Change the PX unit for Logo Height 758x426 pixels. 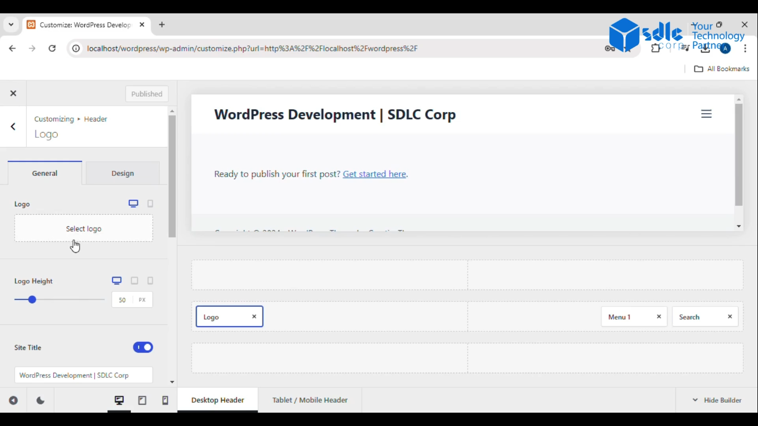(x=143, y=300)
